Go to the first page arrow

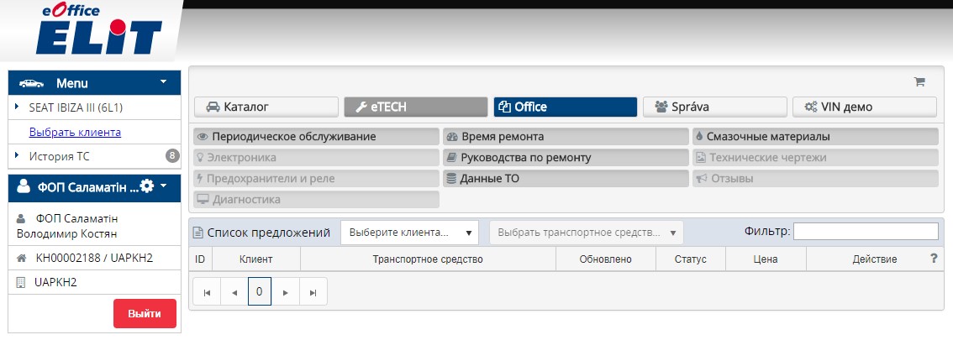click(x=207, y=292)
